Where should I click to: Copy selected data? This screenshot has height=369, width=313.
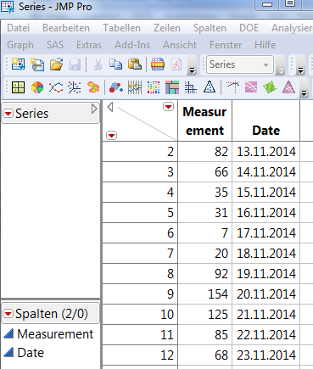click(116, 64)
